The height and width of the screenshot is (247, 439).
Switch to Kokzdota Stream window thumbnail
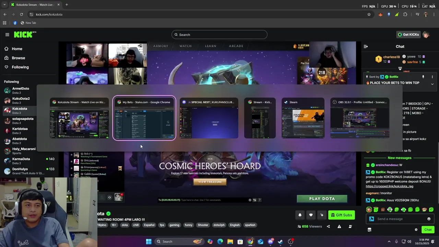tap(79, 118)
